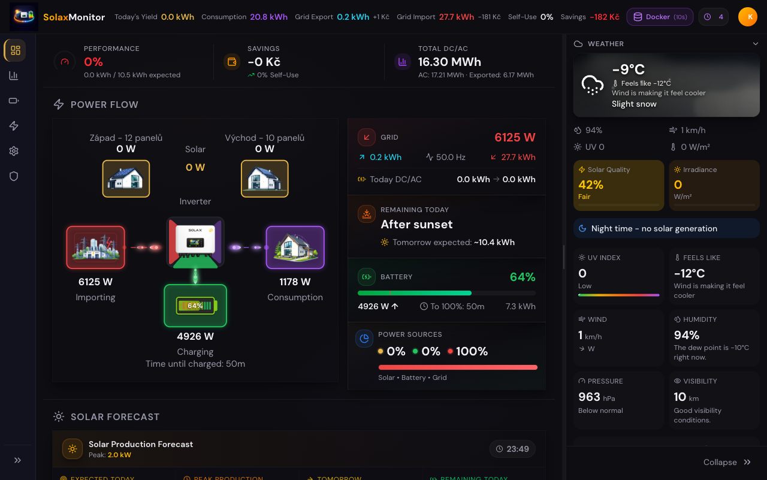Screen dimensions: 767x480
Task: Click the Night time no solar generation banner
Action: click(x=666, y=228)
